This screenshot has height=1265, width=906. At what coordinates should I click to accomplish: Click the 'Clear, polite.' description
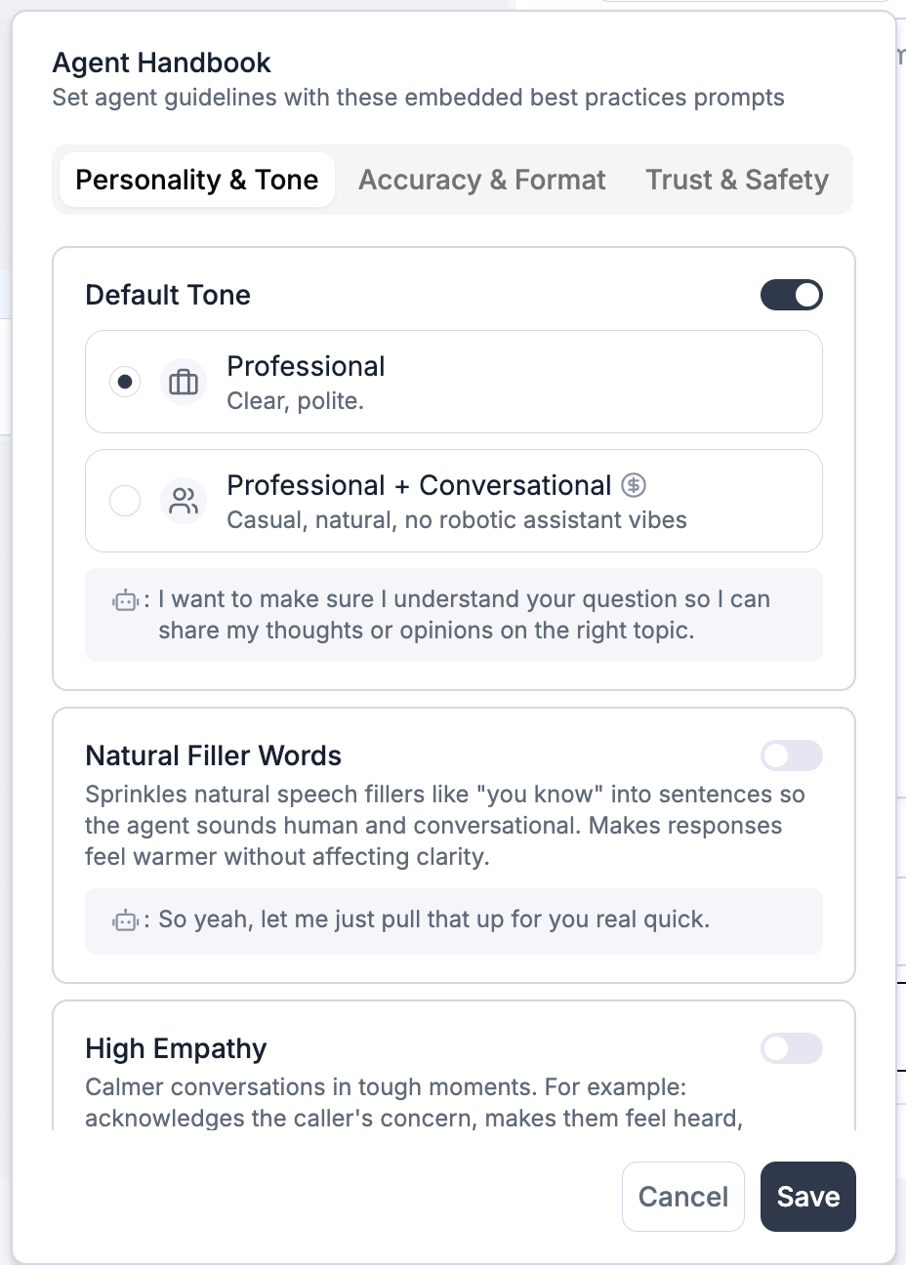(x=295, y=401)
